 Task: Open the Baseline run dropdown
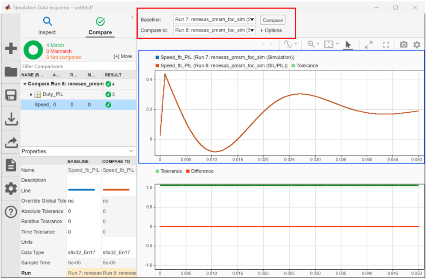coord(252,20)
